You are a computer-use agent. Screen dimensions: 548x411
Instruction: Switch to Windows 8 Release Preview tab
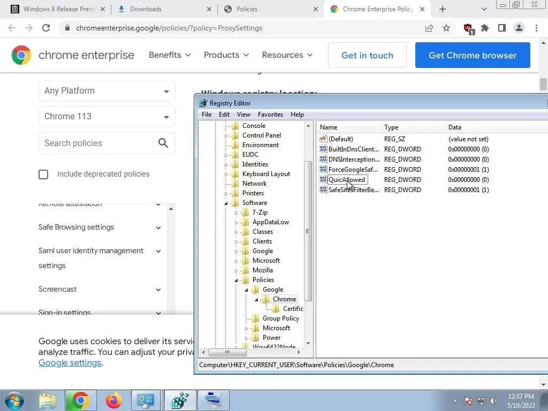click(x=58, y=9)
